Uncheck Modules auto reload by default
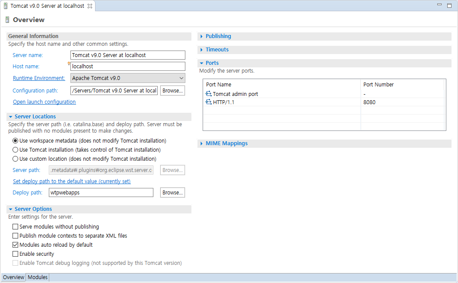458x283 pixels. pos(15,245)
